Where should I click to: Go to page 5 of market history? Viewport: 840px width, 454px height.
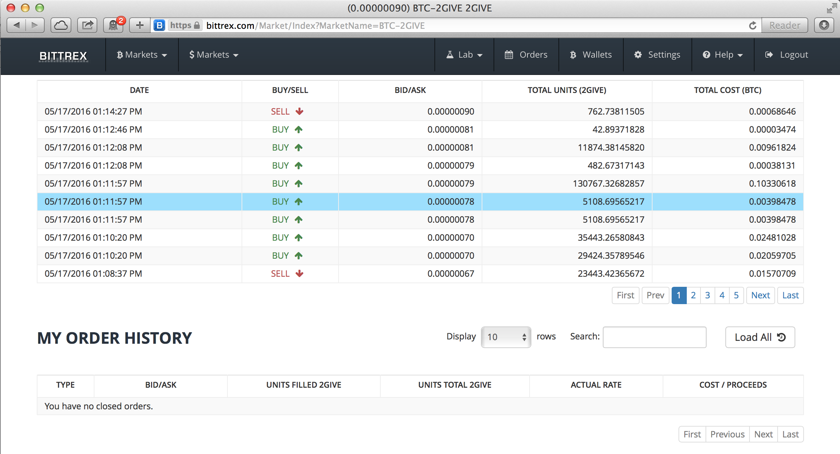(737, 295)
